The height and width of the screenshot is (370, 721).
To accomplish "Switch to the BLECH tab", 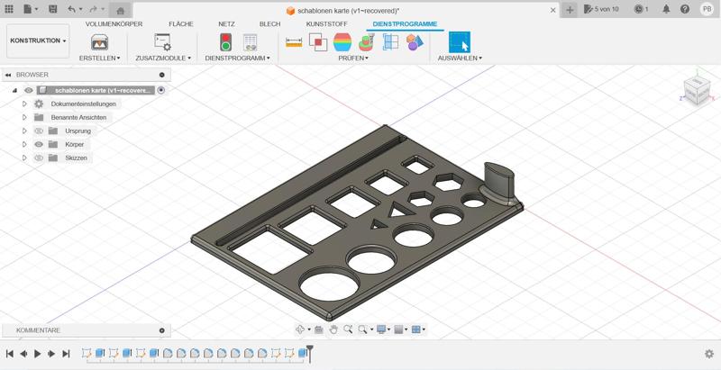I will pos(269,24).
